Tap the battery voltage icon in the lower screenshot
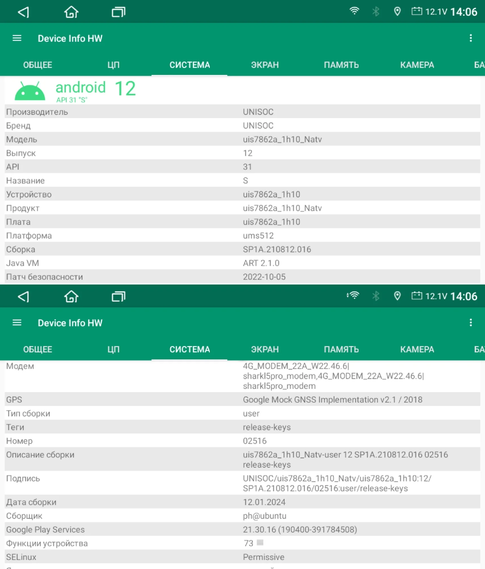 pos(417,296)
